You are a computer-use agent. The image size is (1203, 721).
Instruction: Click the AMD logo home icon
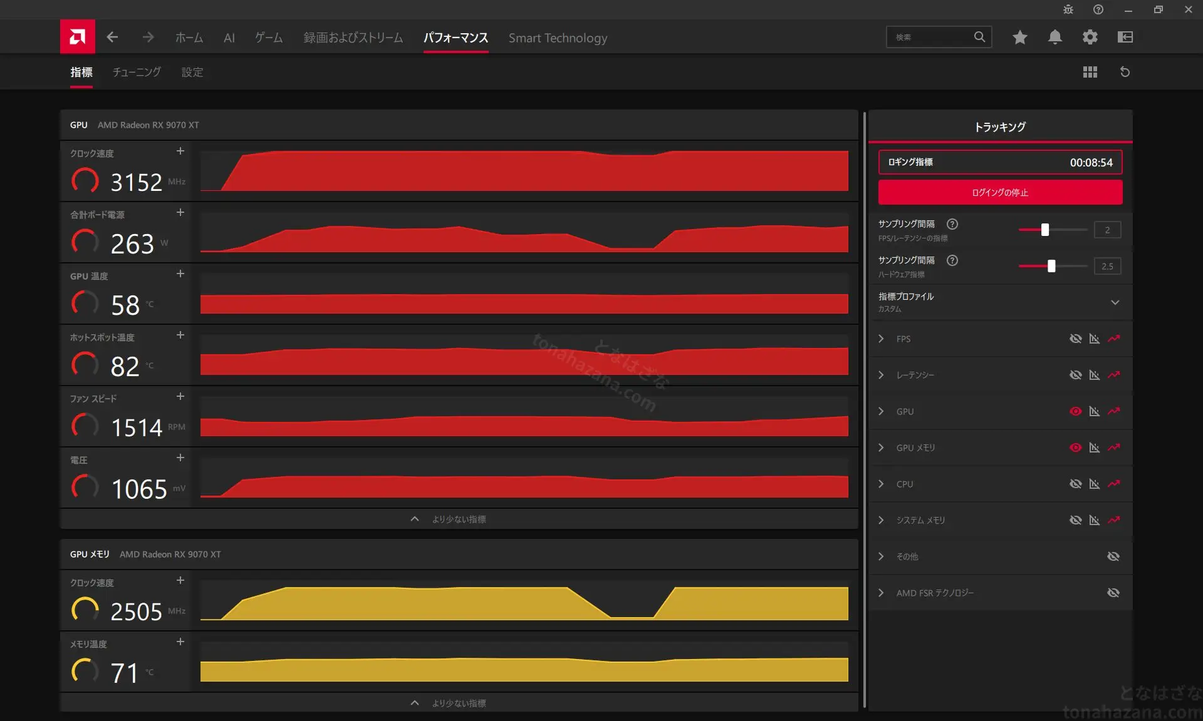tap(78, 37)
